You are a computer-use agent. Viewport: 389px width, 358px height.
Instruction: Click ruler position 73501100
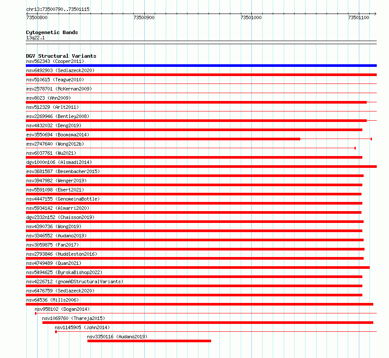click(x=358, y=17)
